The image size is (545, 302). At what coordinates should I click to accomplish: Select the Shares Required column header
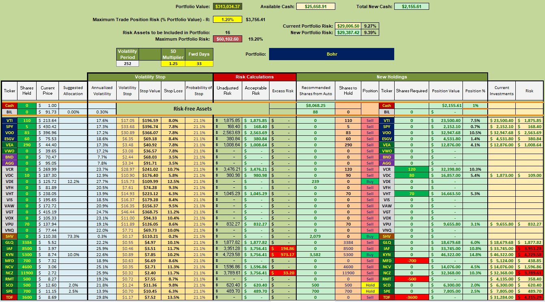(412, 91)
